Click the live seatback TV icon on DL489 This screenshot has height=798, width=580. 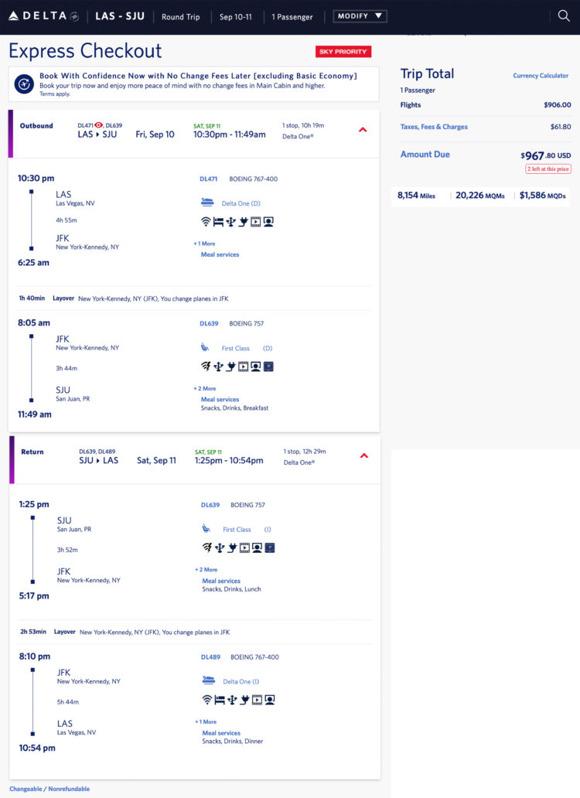pos(269,699)
